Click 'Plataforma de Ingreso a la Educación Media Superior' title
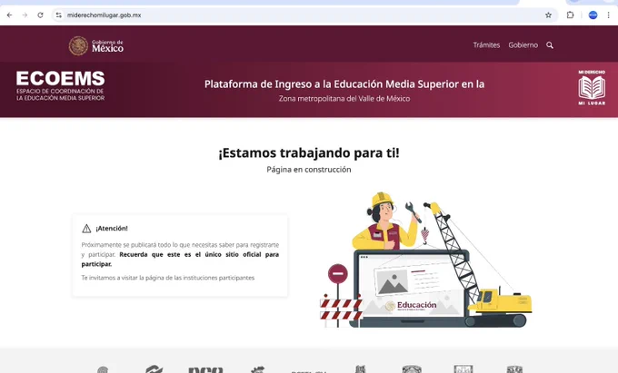618x373 pixels. click(344, 84)
